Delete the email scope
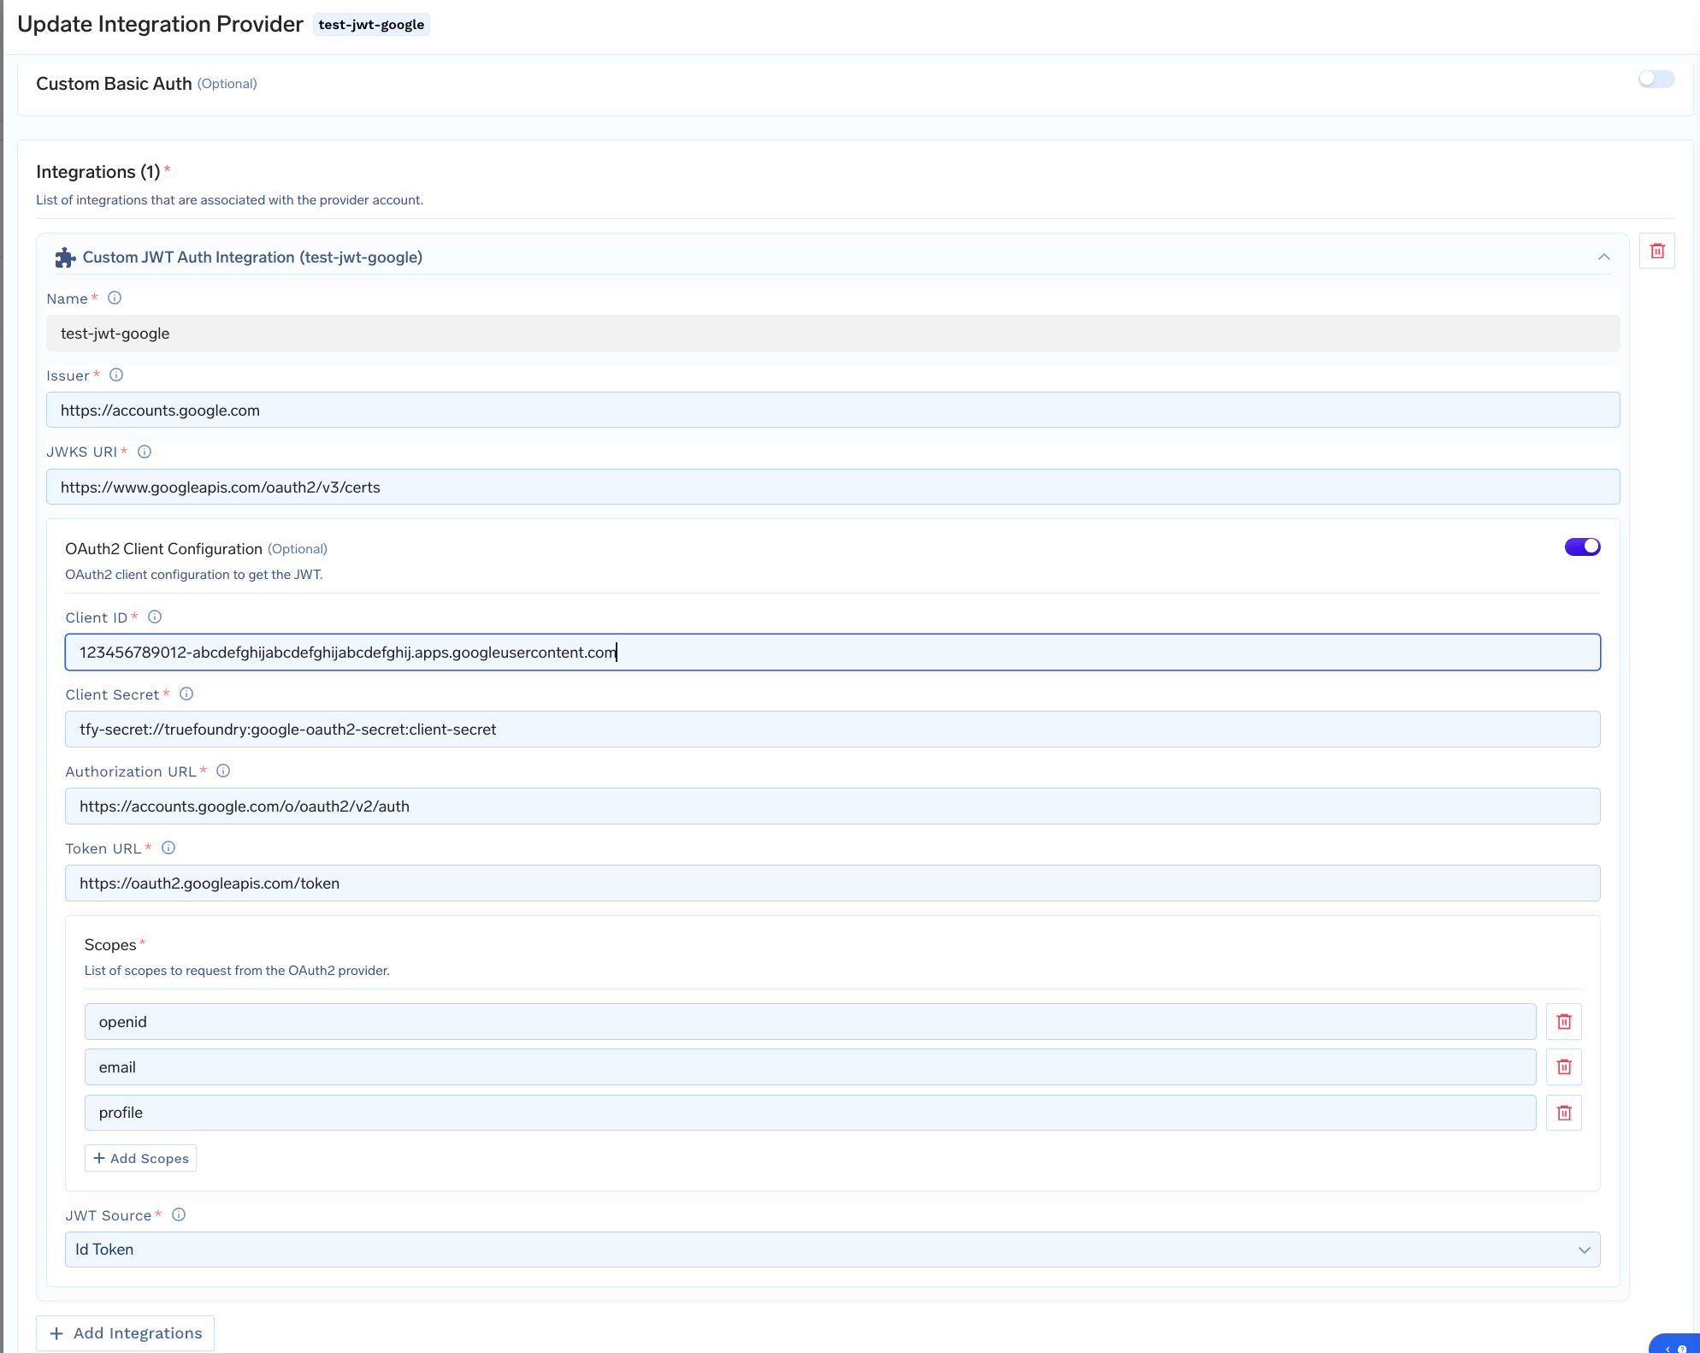The image size is (1700, 1353). [x=1564, y=1067]
